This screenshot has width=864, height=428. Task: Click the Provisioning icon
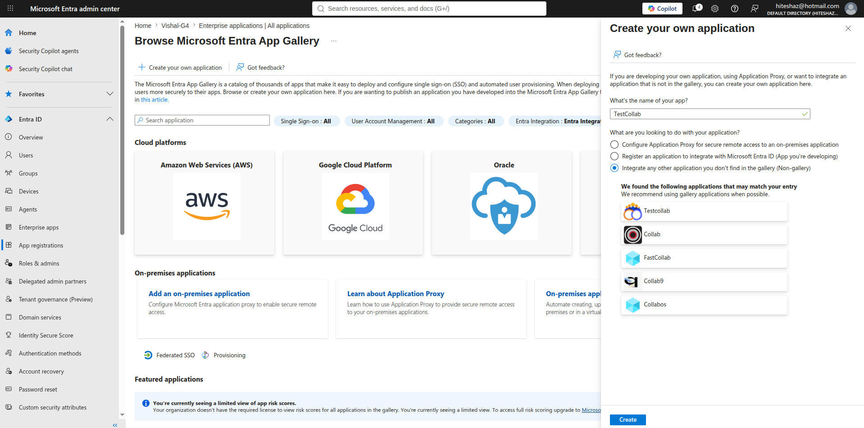[x=205, y=355]
